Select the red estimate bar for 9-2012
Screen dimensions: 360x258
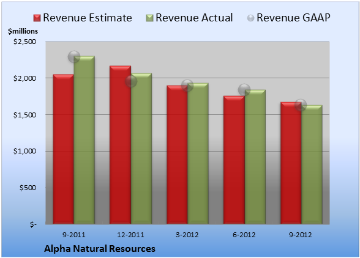click(x=291, y=163)
